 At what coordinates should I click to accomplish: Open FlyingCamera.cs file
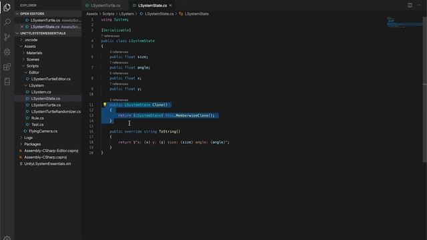coord(43,131)
